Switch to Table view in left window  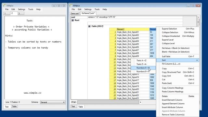pyautogui.click(x=14, y=107)
